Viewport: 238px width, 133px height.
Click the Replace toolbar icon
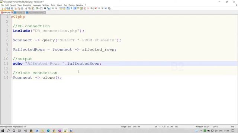coord(48,8)
